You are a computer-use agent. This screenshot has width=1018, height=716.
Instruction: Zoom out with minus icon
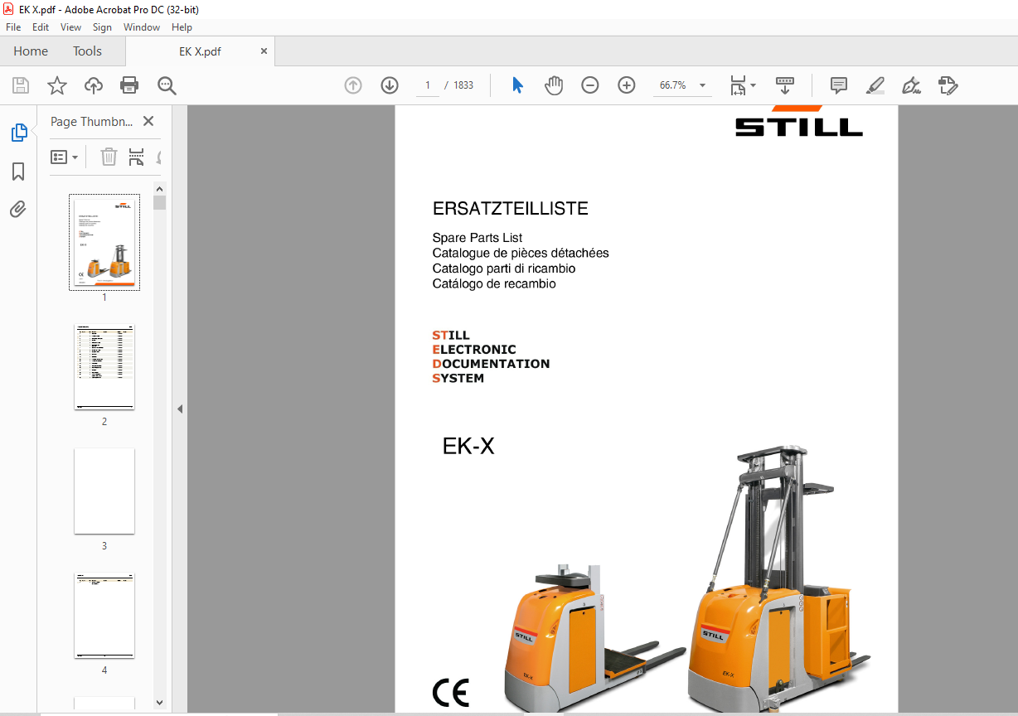click(x=590, y=85)
